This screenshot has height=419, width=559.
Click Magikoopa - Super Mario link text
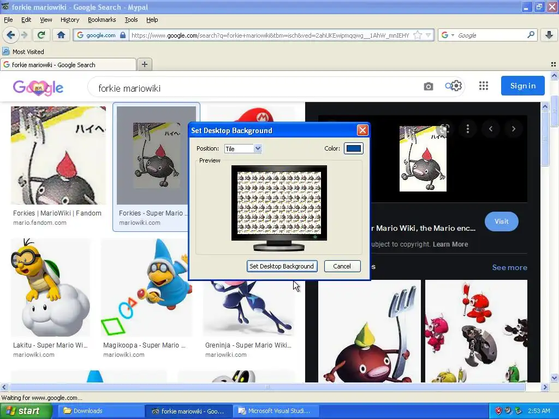144,345
